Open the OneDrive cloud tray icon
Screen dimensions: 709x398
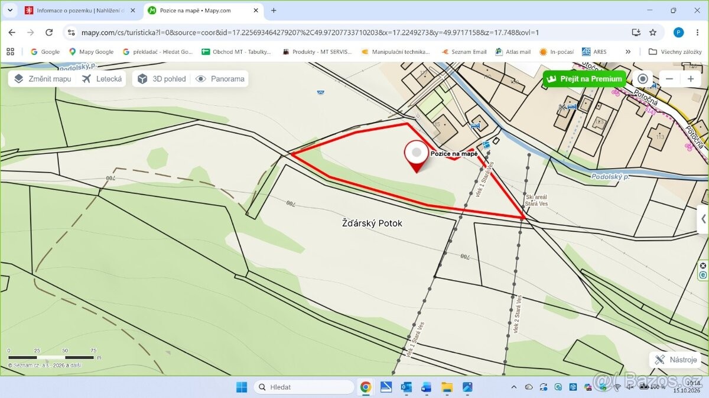pyautogui.click(x=529, y=387)
